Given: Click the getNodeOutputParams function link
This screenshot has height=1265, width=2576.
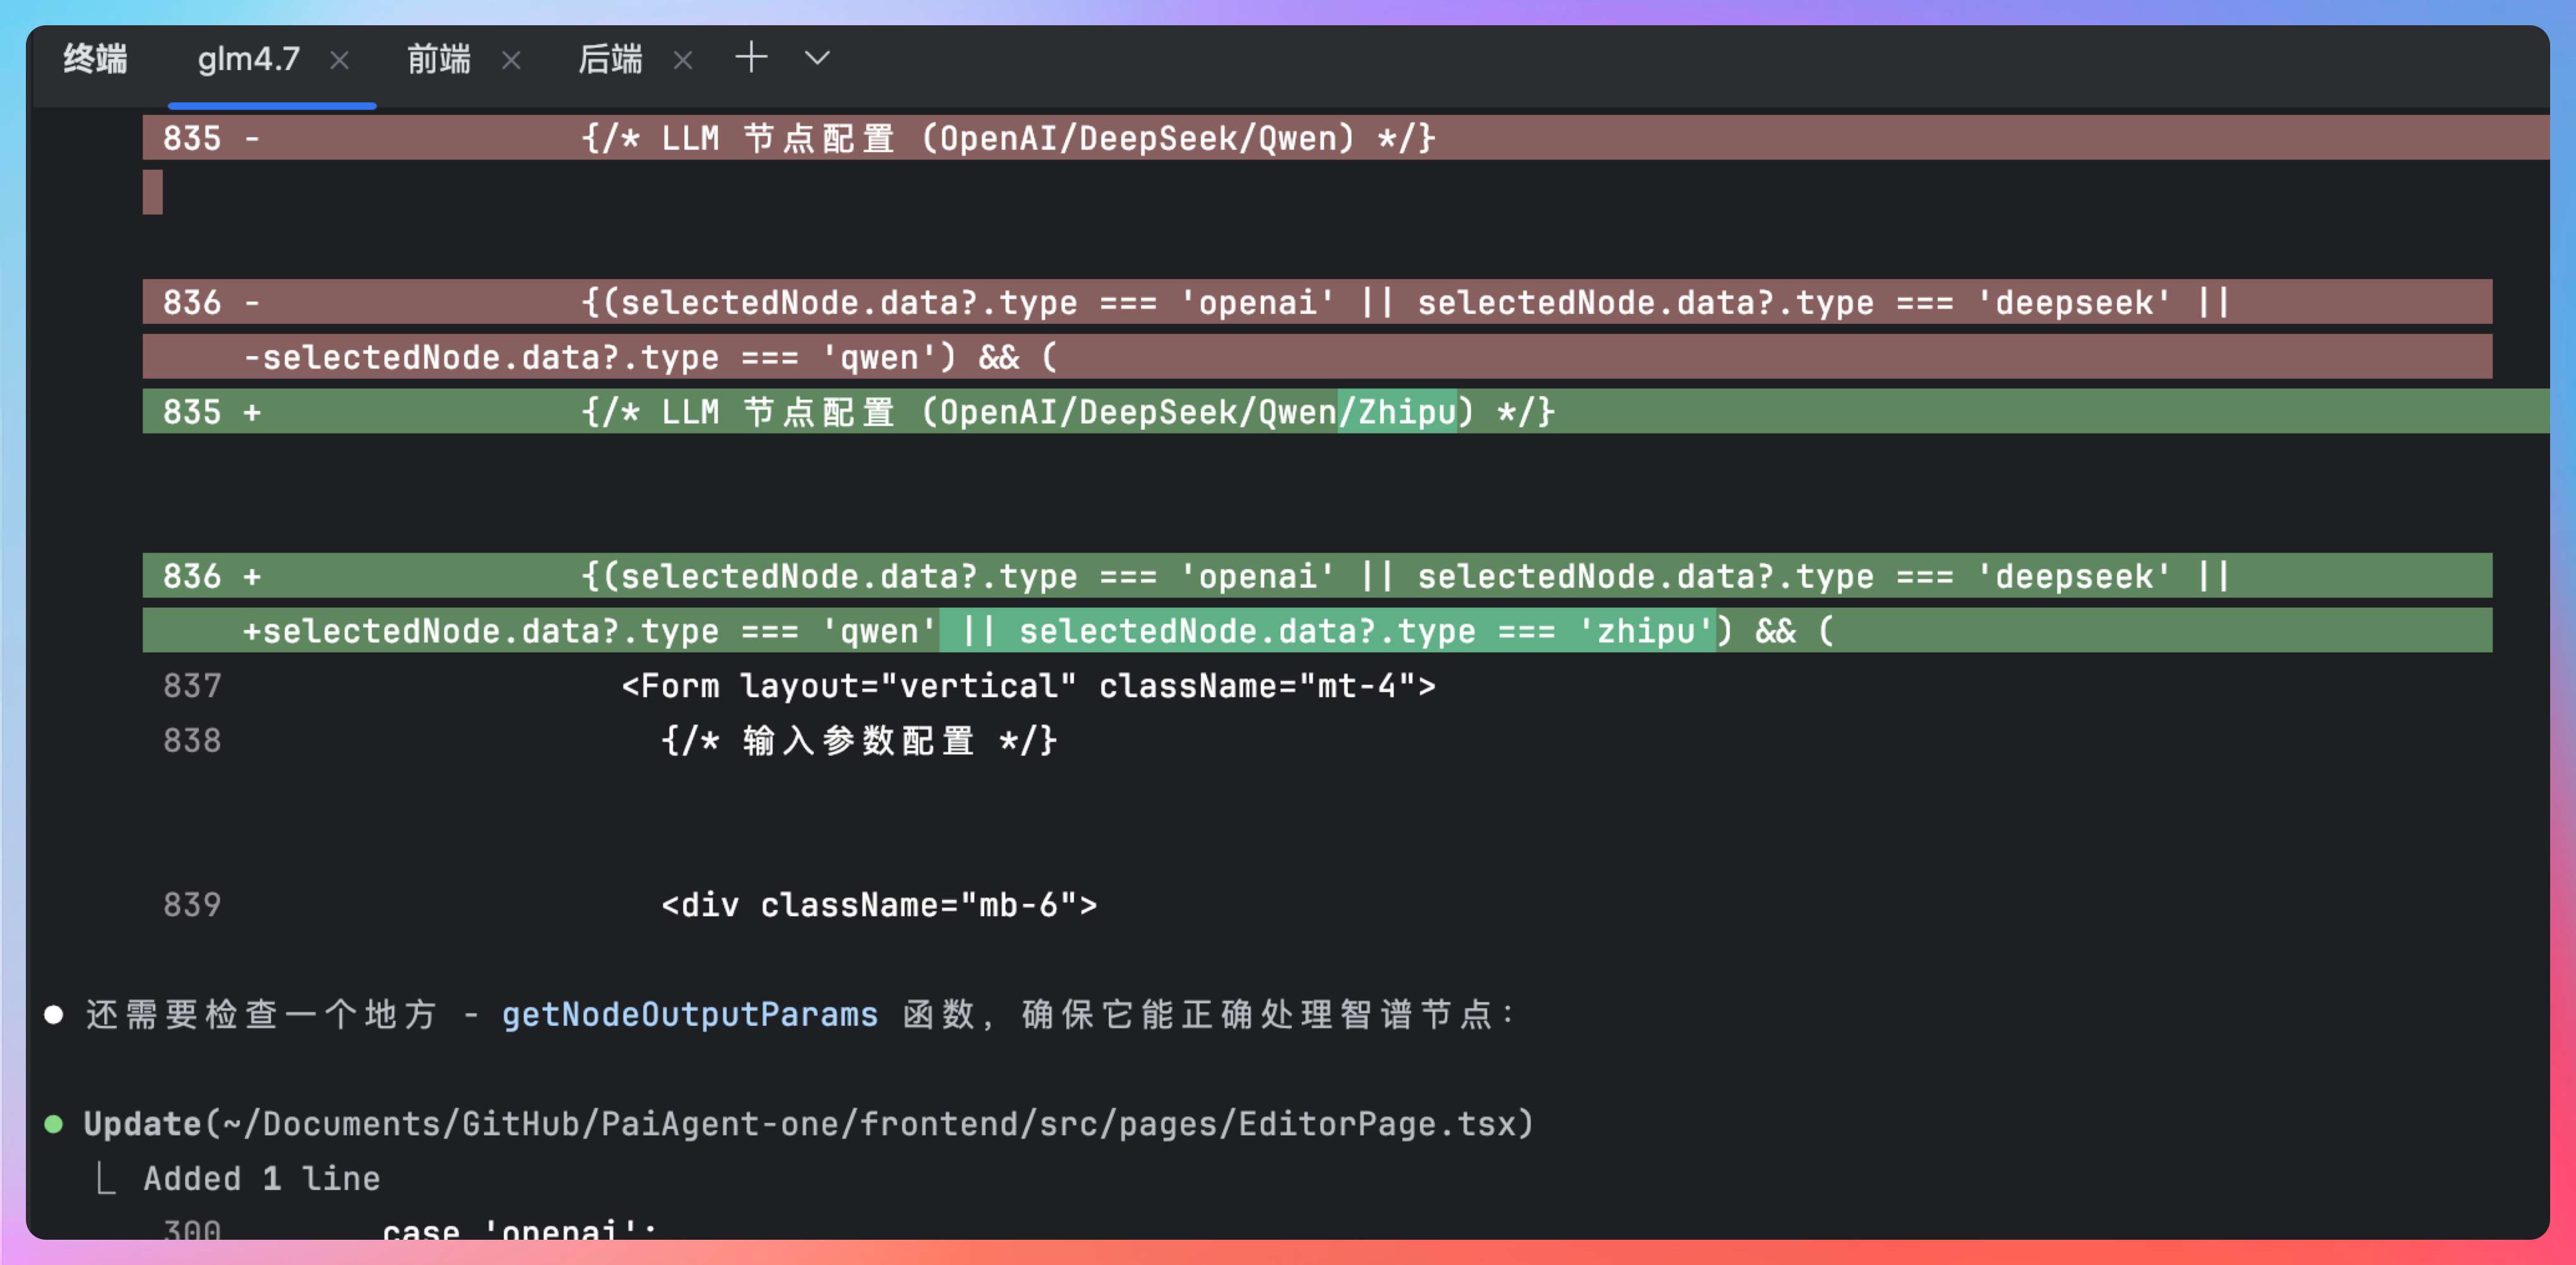Looking at the screenshot, I should [689, 1014].
